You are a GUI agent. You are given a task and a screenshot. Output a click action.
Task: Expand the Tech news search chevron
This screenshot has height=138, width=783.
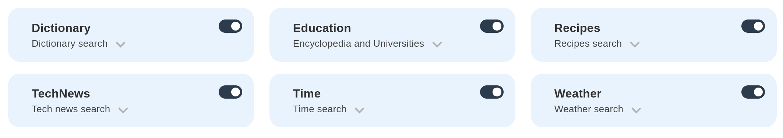click(123, 110)
